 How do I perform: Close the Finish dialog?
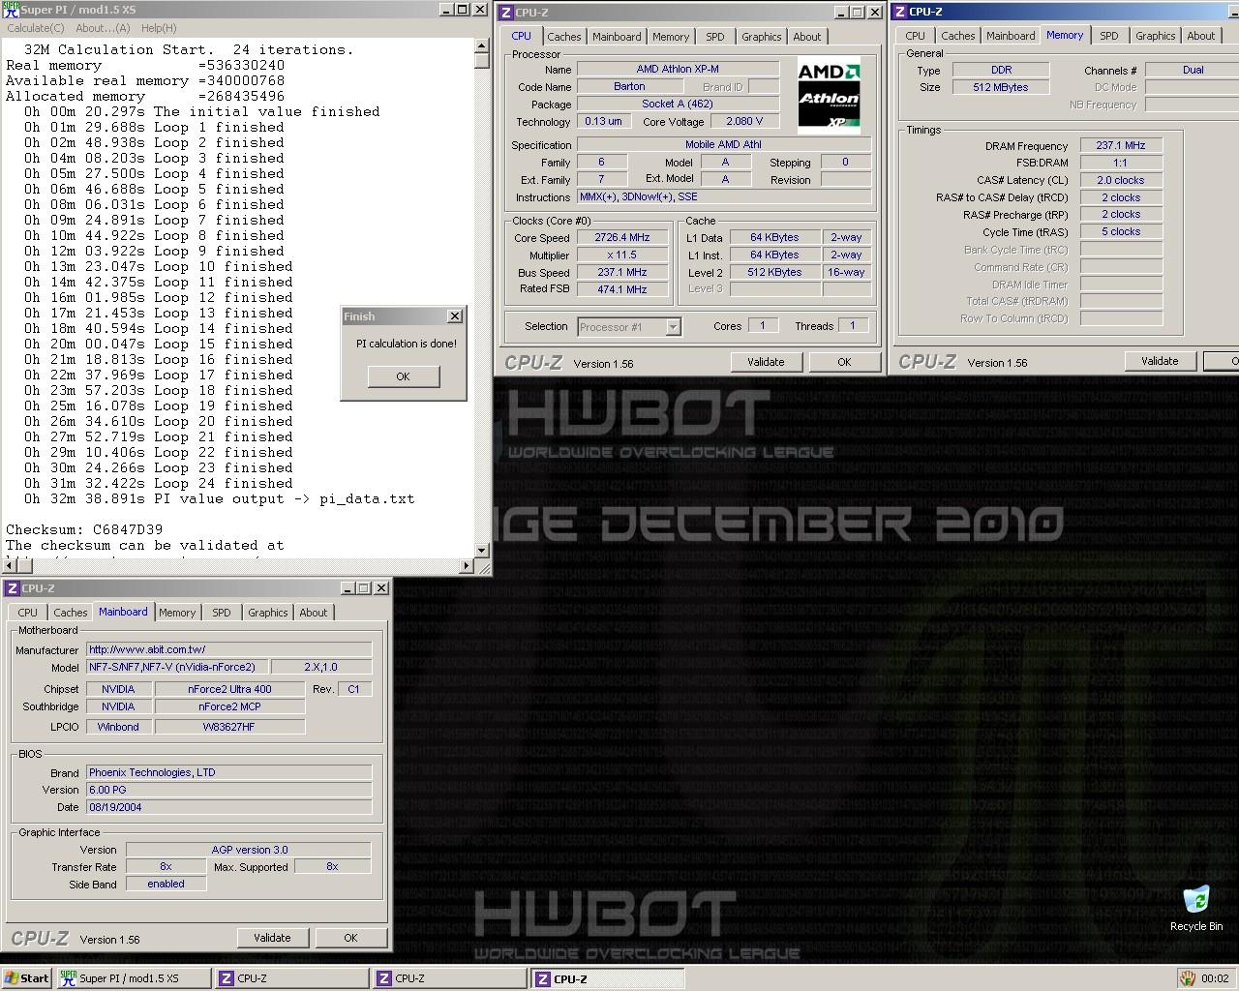click(455, 316)
